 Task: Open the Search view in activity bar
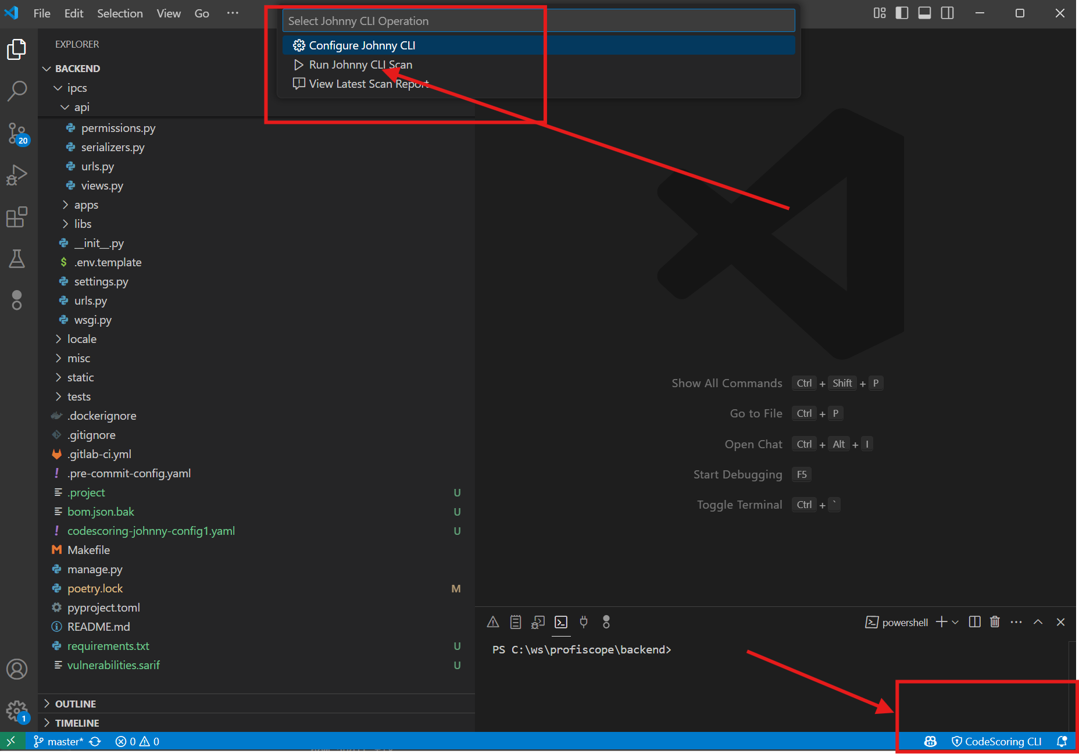click(x=17, y=91)
